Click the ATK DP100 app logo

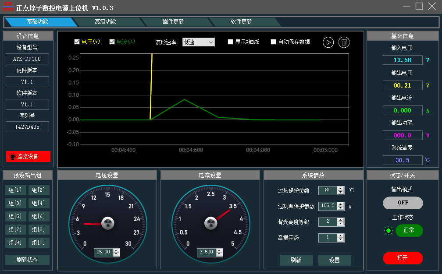(x=8, y=7)
